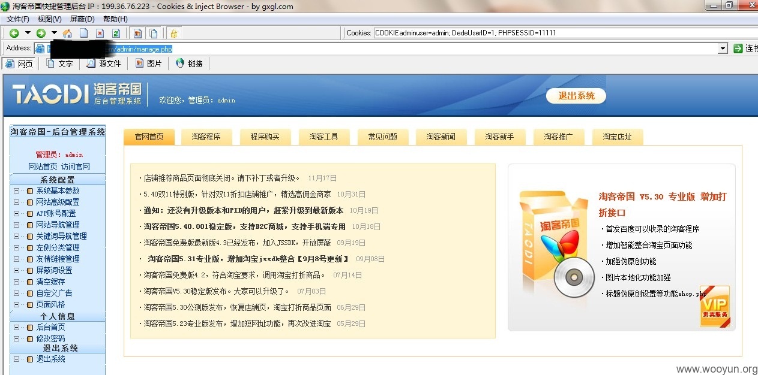758x375 pixels.
Task: Click the green go arrow beside 连接
Action: click(x=738, y=49)
